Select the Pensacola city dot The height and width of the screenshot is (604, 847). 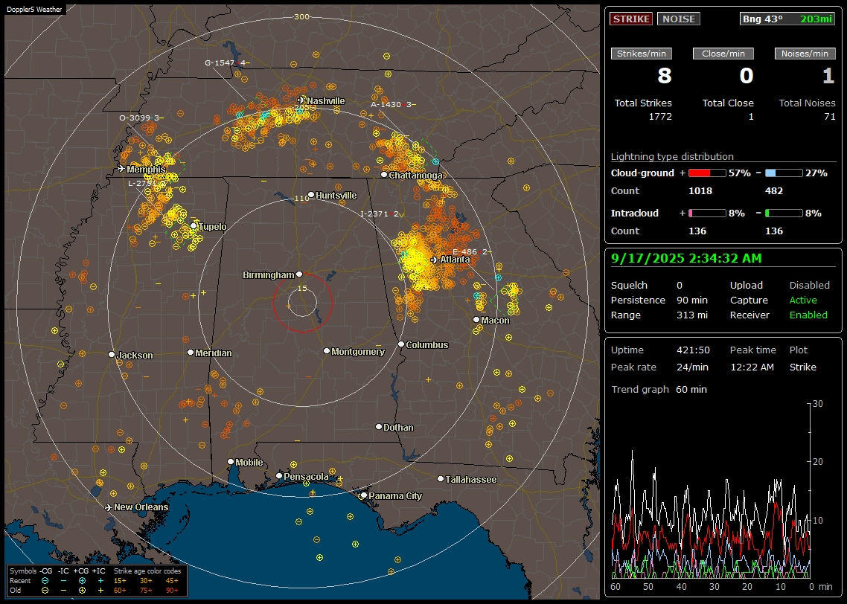pyautogui.click(x=278, y=475)
